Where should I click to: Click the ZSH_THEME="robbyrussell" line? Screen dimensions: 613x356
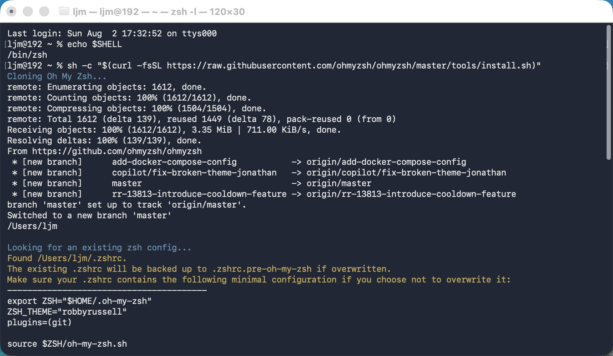click(x=67, y=312)
